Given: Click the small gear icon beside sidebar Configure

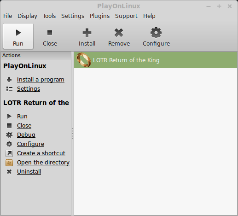Looking at the screenshot, I should click(9, 144).
